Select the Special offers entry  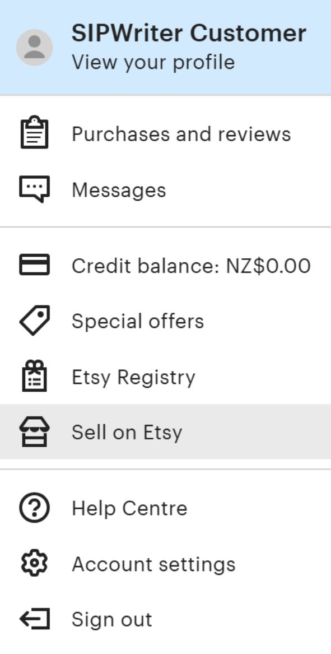pos(137,321)
